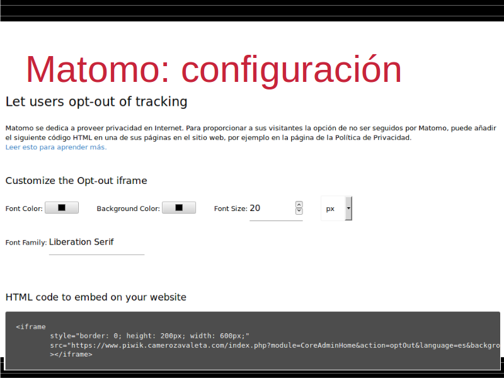Click the 'Font Color:' label
This screenshot has width=504, height=378.
coord(24,209)
